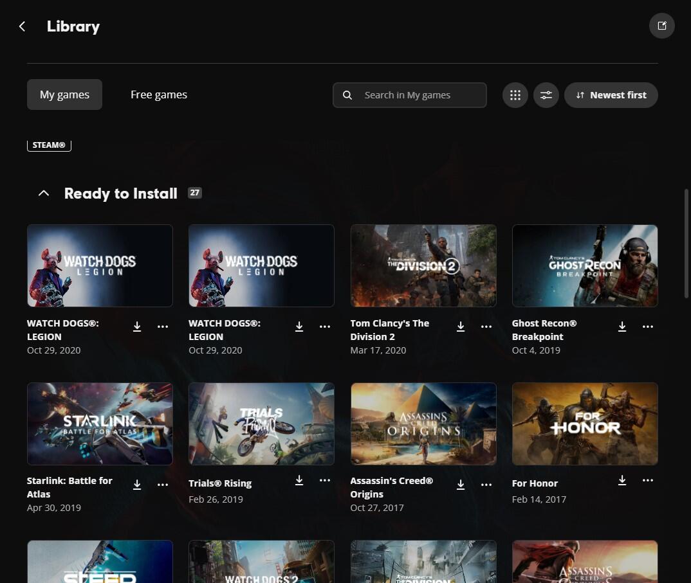This screenshot has width=691, height=583.
Task: Open more options for first WATCH DOGS: LEGION
Action: click(x=163, y=327)
